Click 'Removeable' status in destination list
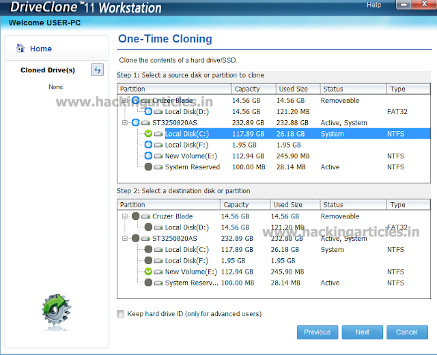The image size is (437, 355). [x=340, y=216]
